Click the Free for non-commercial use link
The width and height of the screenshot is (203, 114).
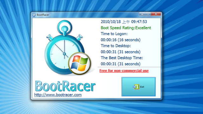pos(124,71)
